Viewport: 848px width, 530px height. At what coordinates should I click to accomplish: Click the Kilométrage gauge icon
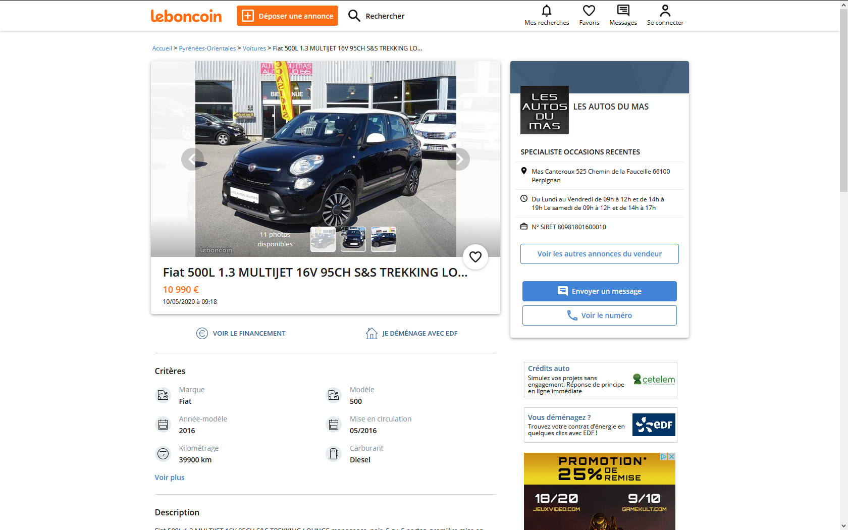click(x=163, y=454)
